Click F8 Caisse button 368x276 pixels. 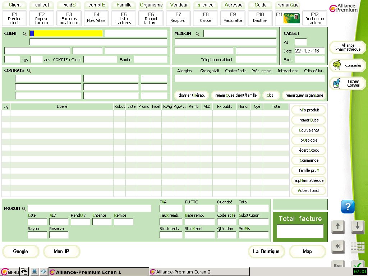click(206, 18)
